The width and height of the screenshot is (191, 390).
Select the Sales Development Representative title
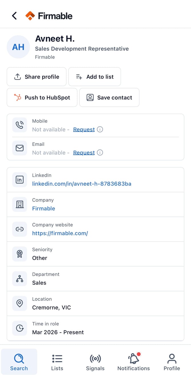pyautogui.click(x=82, y=49)
